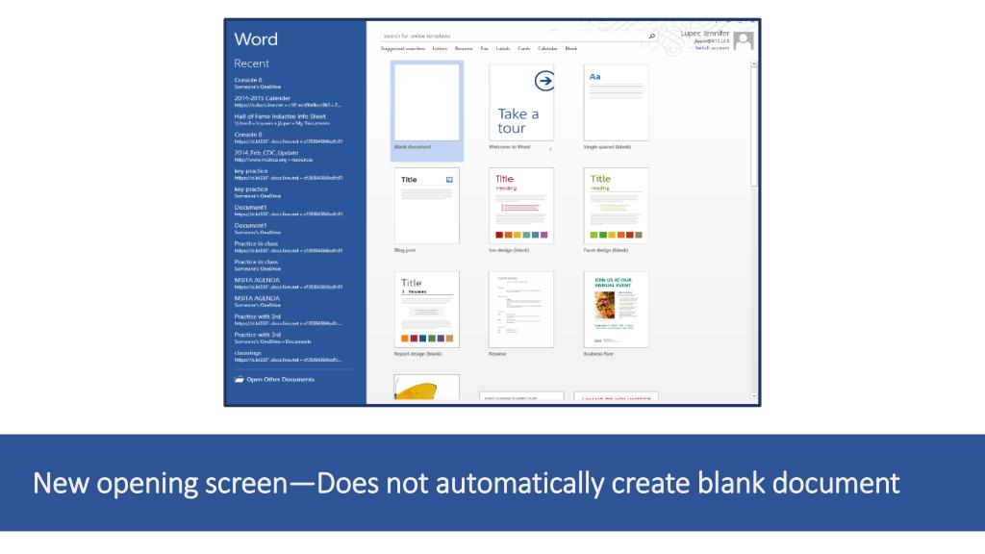Open recent 2014-2015 Calendar document
Image resolution: width=985 pixels, height=554 pixels.
[288, 102]
